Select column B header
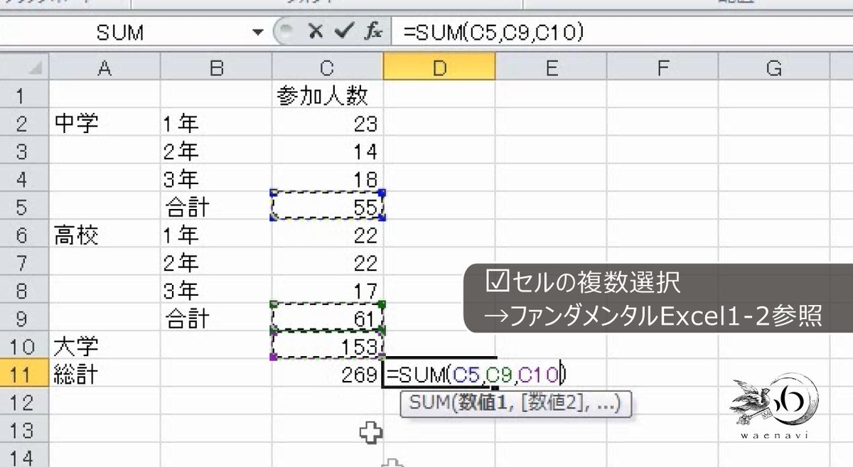This screenshot has width=853, height=467. 216,68
